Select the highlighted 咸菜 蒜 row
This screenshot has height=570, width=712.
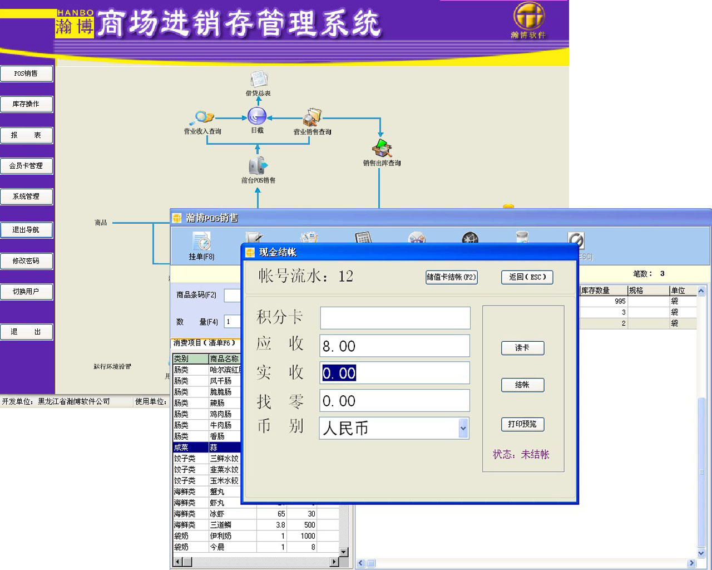[x=206, y=448]
